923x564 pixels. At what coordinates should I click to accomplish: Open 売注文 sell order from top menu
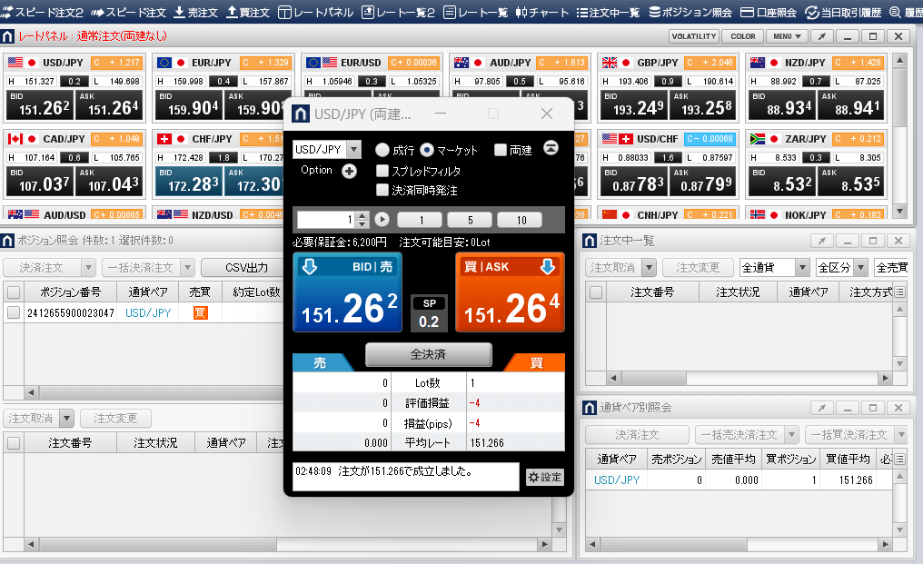195,13
